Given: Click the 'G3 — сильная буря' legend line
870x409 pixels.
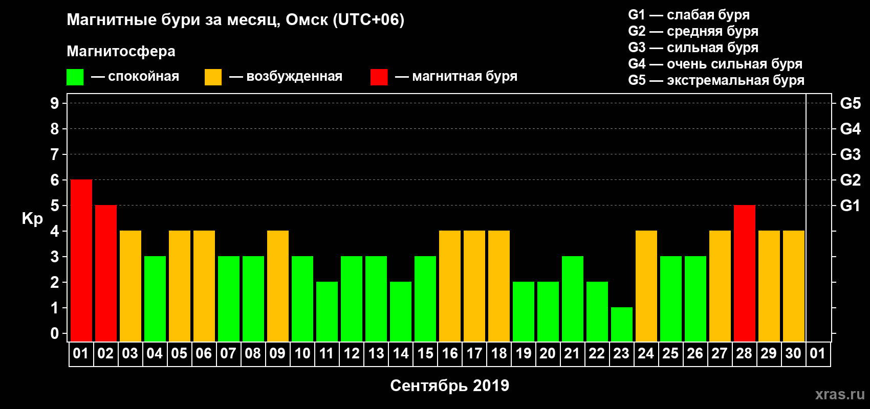Looking at the screenshot, I should coord(693,48).
